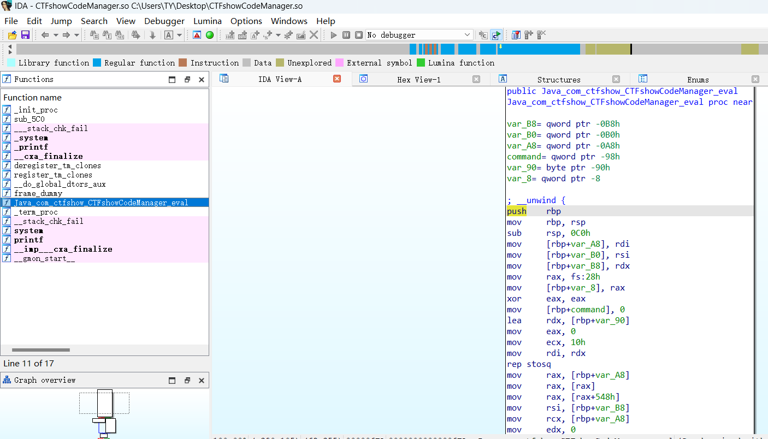Switch to the Hex View-1 tab

[x=418, y=79]
